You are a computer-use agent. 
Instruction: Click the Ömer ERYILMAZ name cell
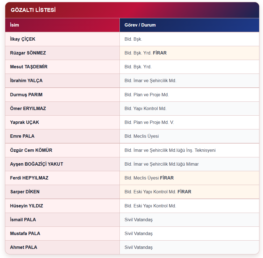[62, 108]
